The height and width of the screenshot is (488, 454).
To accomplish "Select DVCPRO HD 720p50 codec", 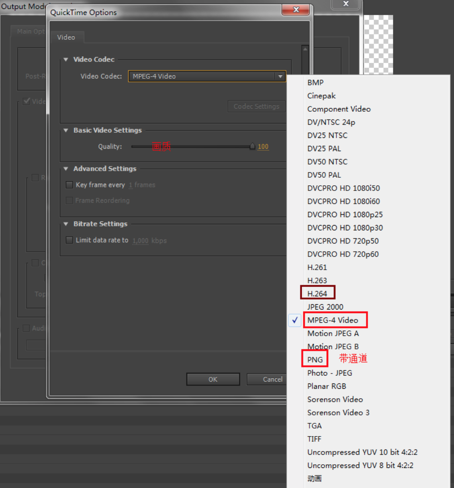I will click(x=343, y=241).
